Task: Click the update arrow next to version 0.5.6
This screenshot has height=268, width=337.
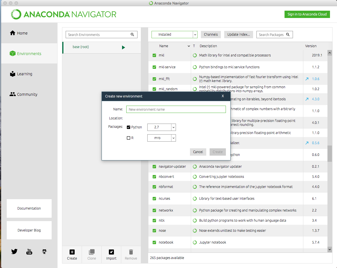Action: (307, 143)
